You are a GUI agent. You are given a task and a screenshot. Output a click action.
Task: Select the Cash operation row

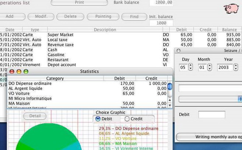pyautogui.click(x=87, y=50)
